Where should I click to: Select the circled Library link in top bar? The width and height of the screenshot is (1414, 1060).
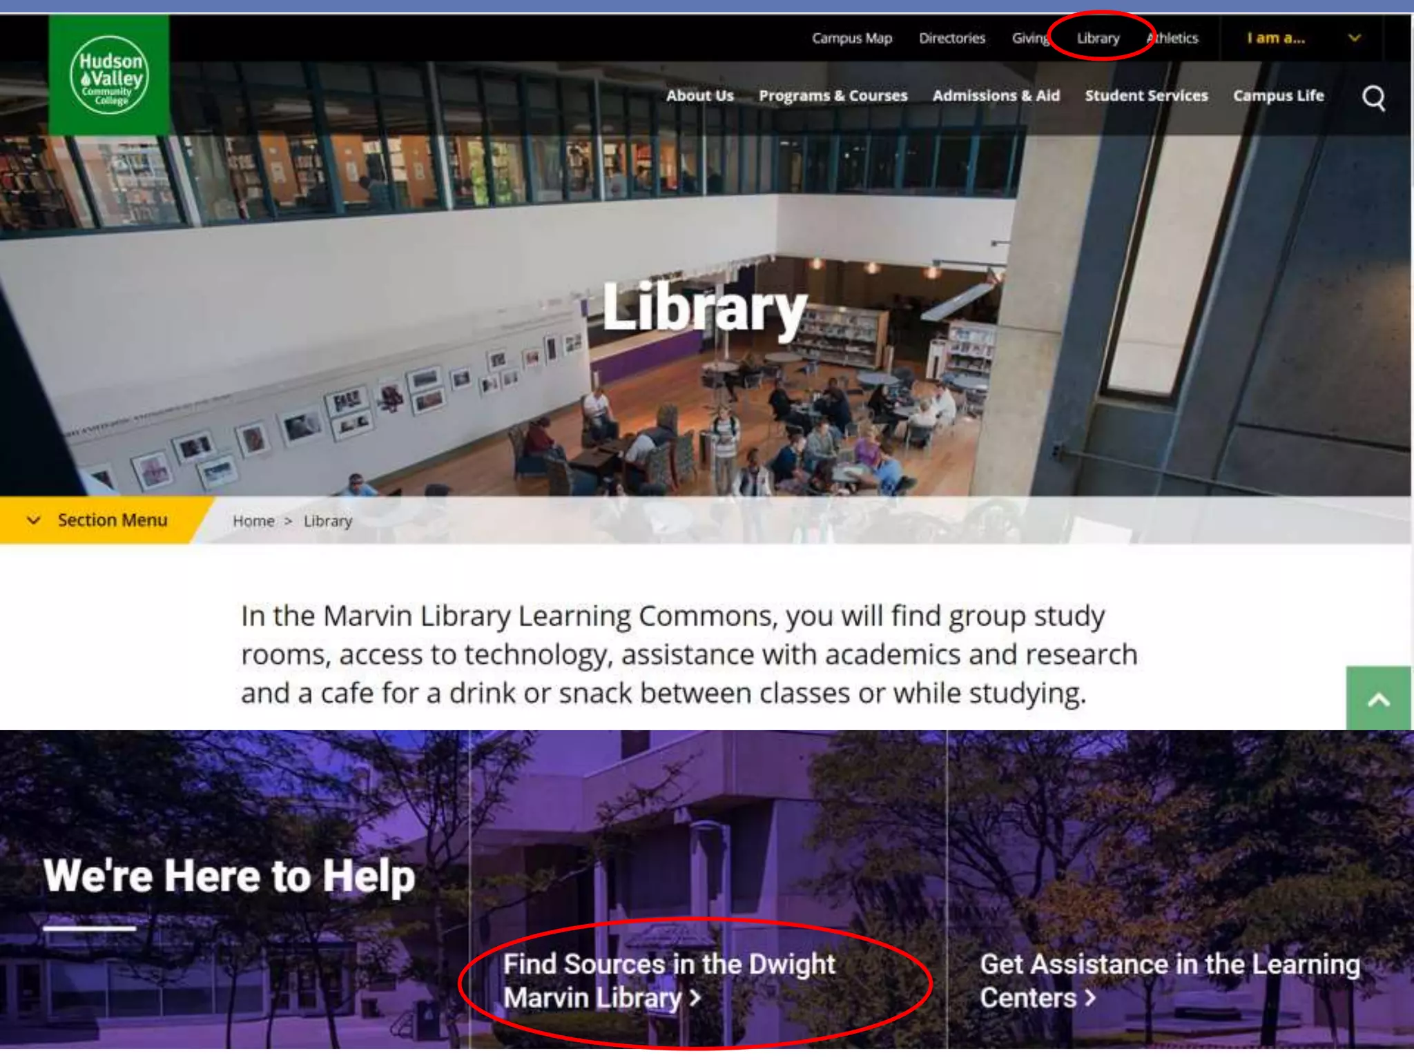coord(1098,39)
